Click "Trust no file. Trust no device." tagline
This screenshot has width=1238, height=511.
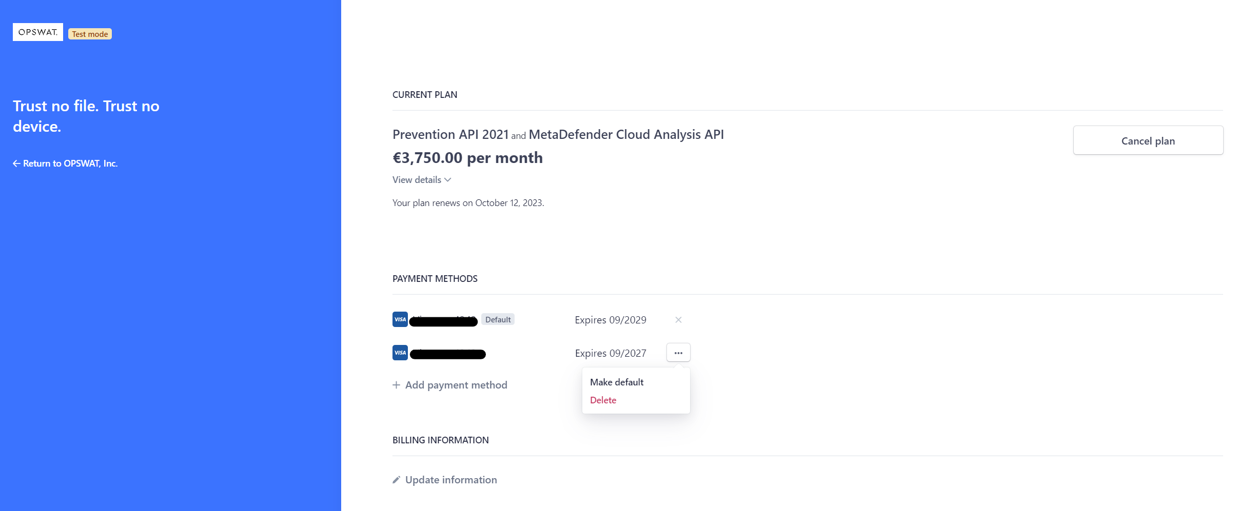point(86,116)
